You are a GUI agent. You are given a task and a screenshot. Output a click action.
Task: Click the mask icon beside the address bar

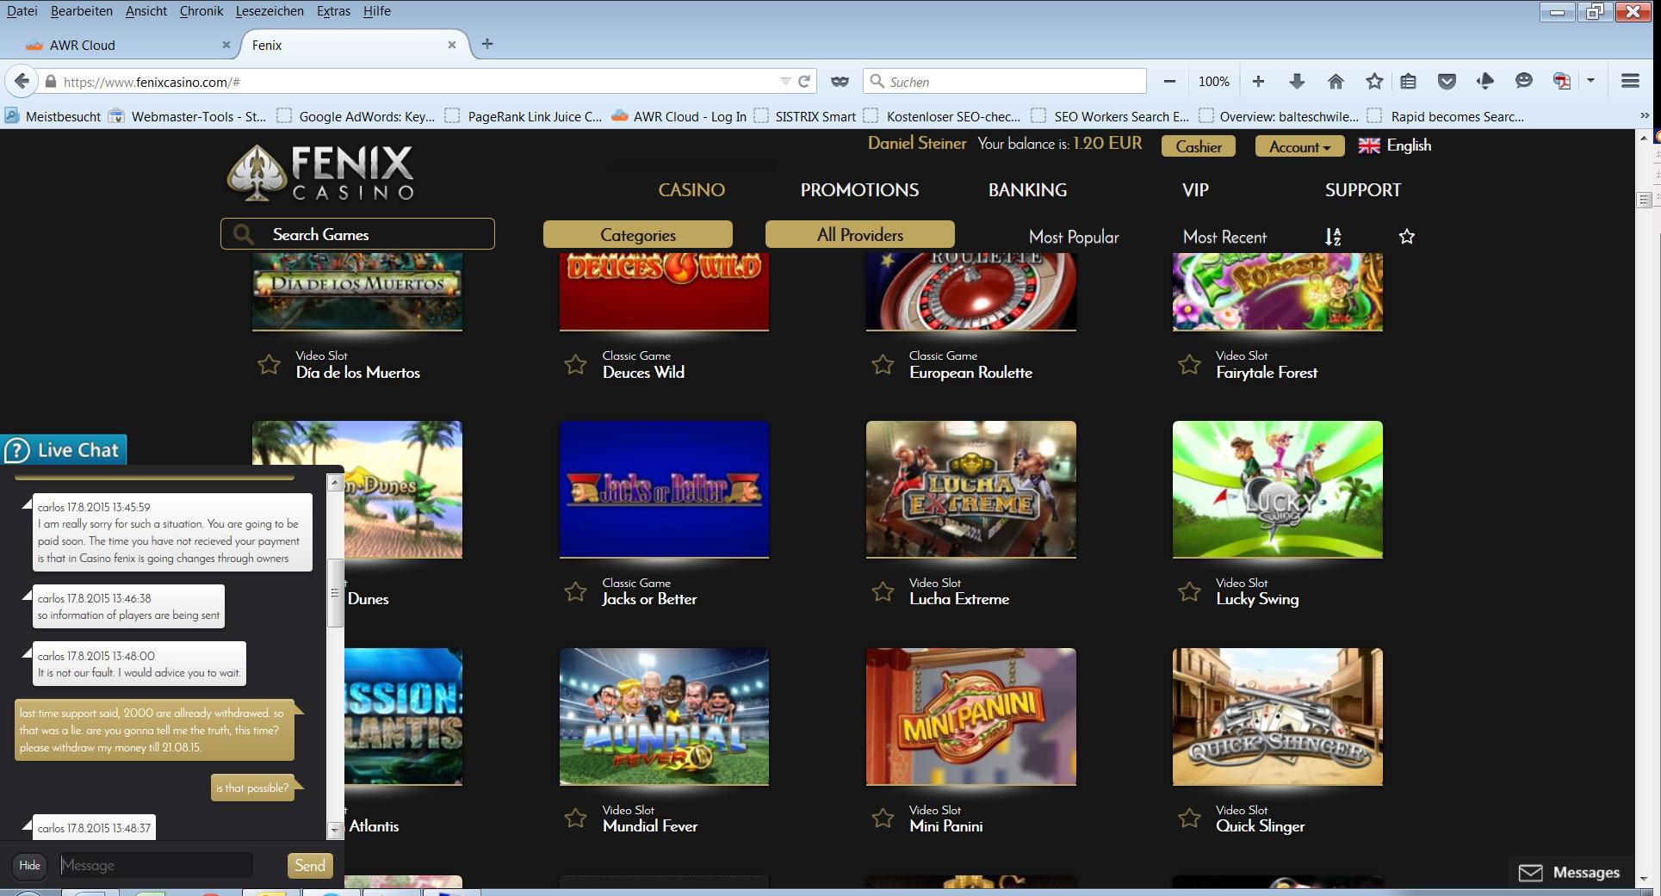pos(840,82)
